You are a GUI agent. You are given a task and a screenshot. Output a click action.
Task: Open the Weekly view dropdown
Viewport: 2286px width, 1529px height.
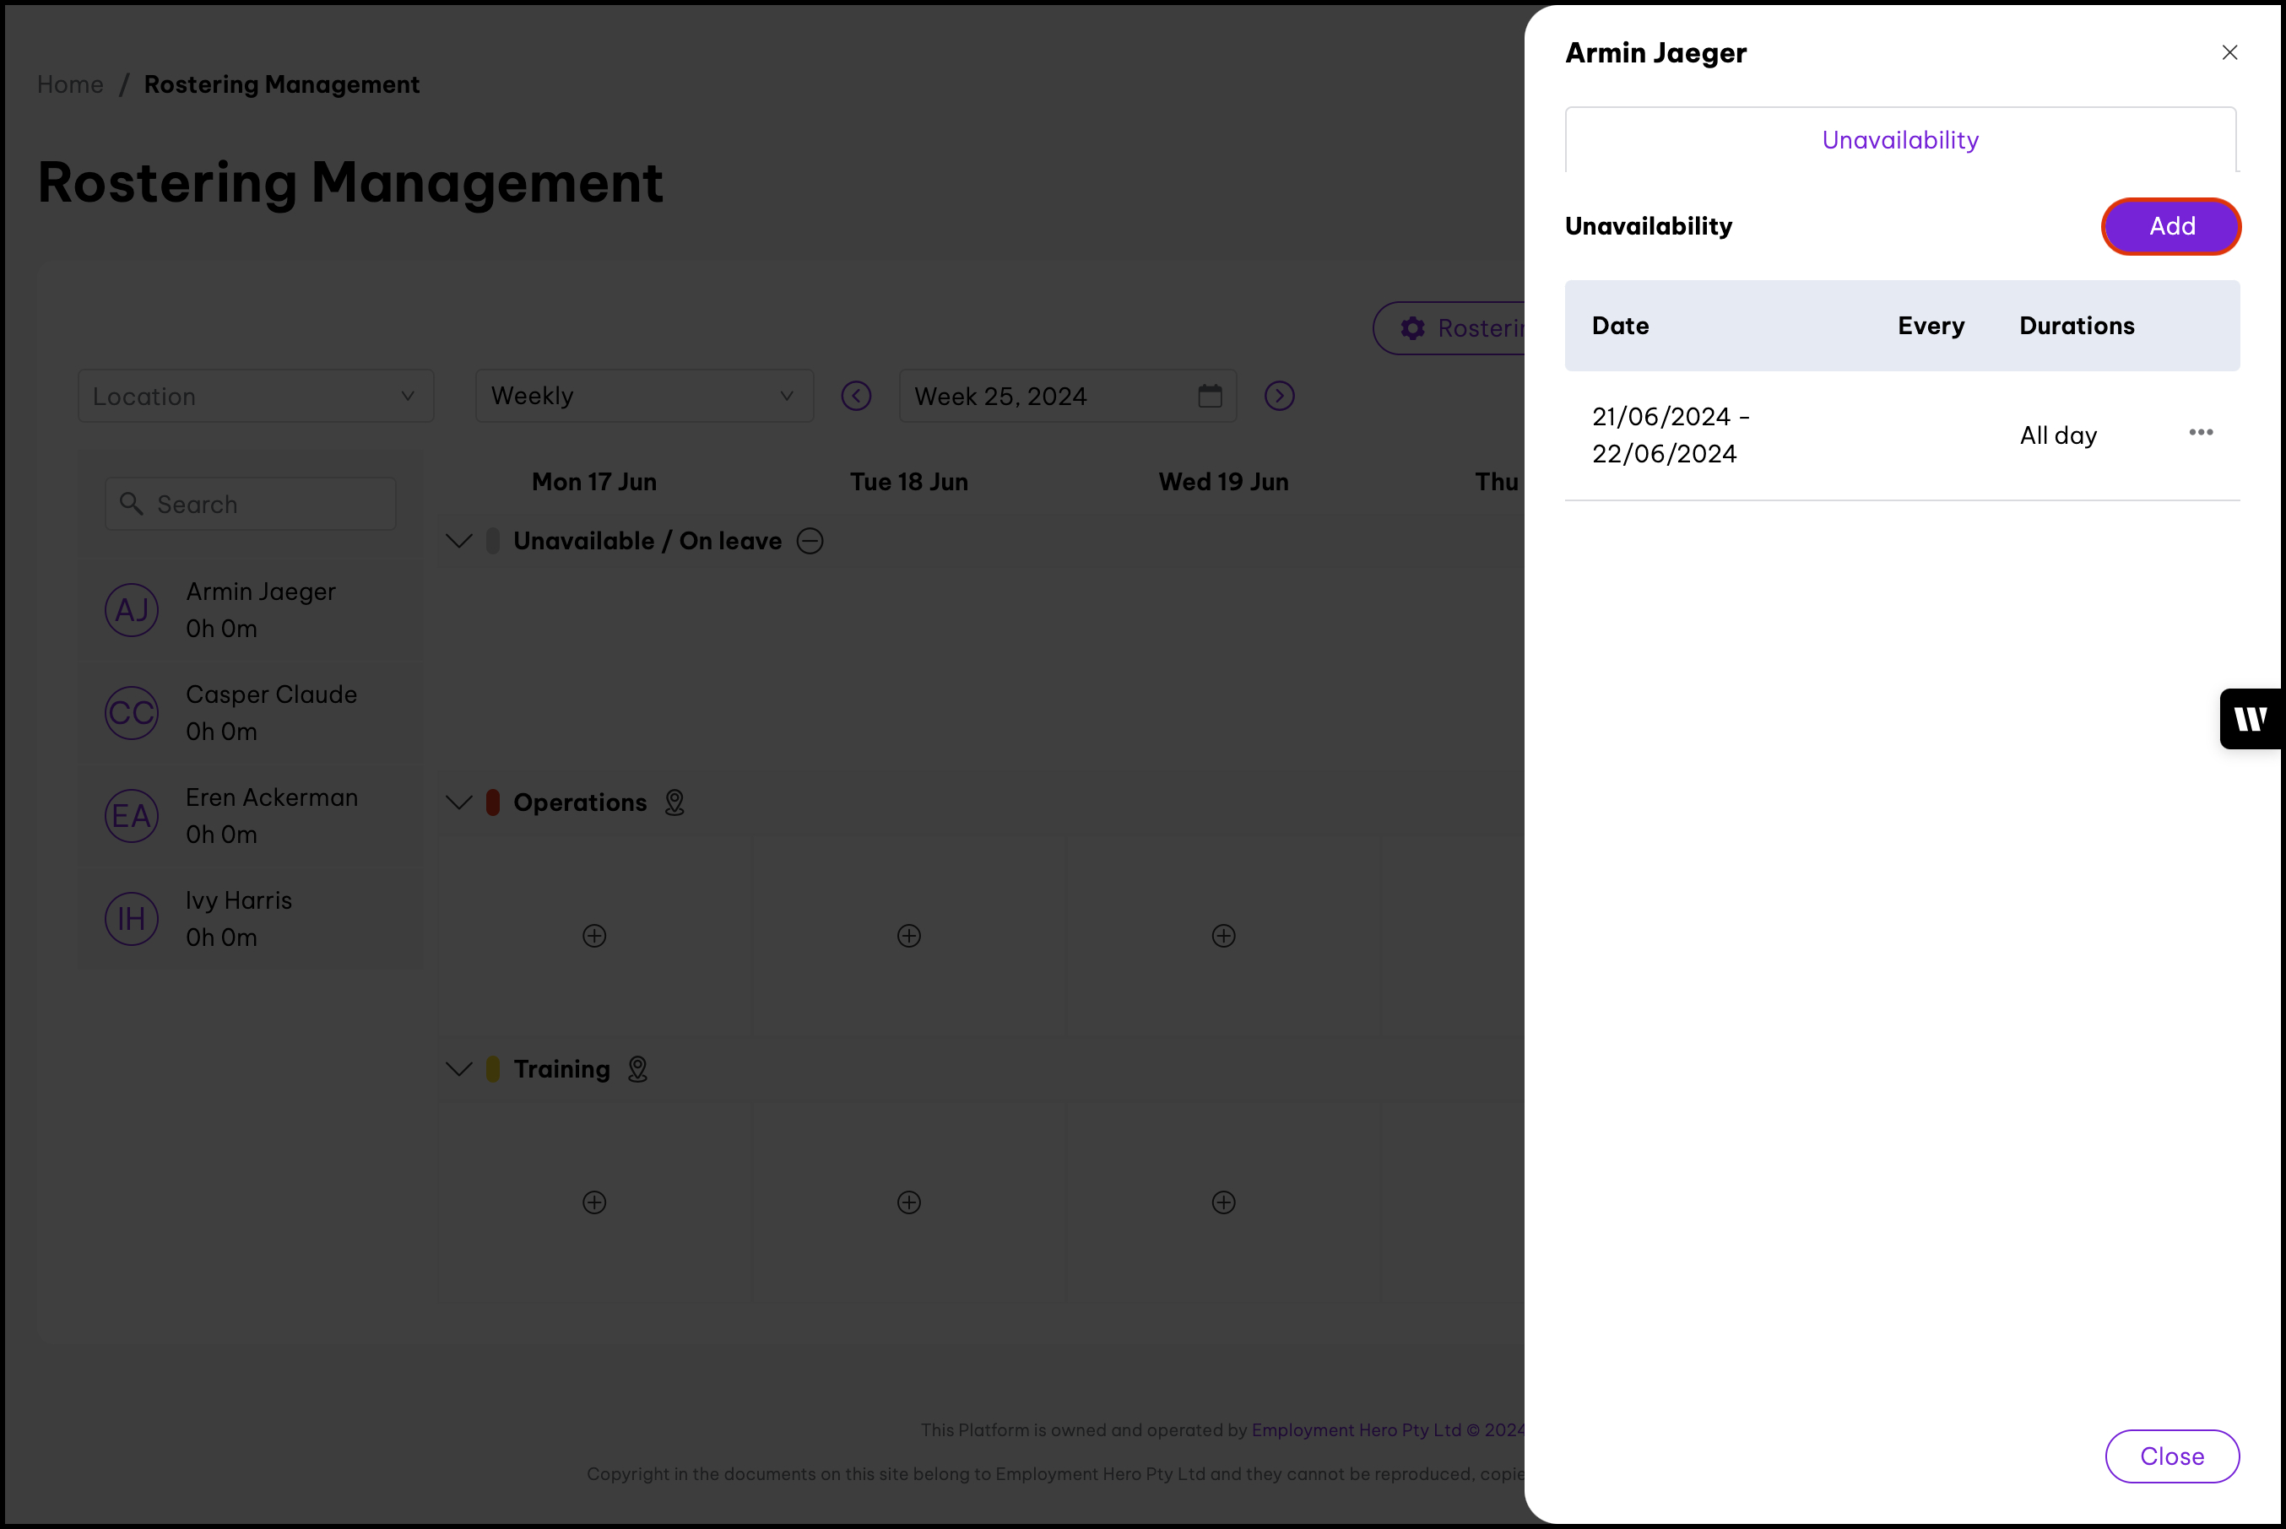point(643,396)
